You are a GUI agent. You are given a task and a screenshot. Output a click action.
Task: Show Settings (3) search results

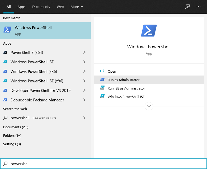12,144
